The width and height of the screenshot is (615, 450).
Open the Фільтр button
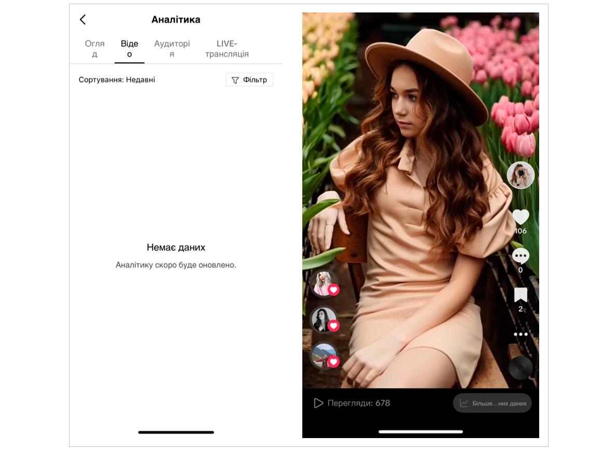(249, 80)
